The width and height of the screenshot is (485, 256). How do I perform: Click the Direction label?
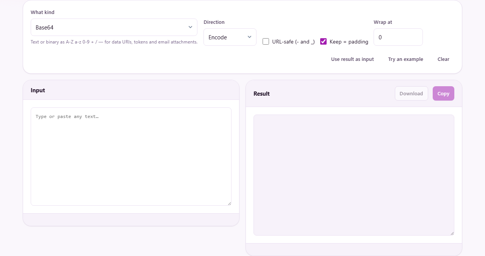point(214,22)
